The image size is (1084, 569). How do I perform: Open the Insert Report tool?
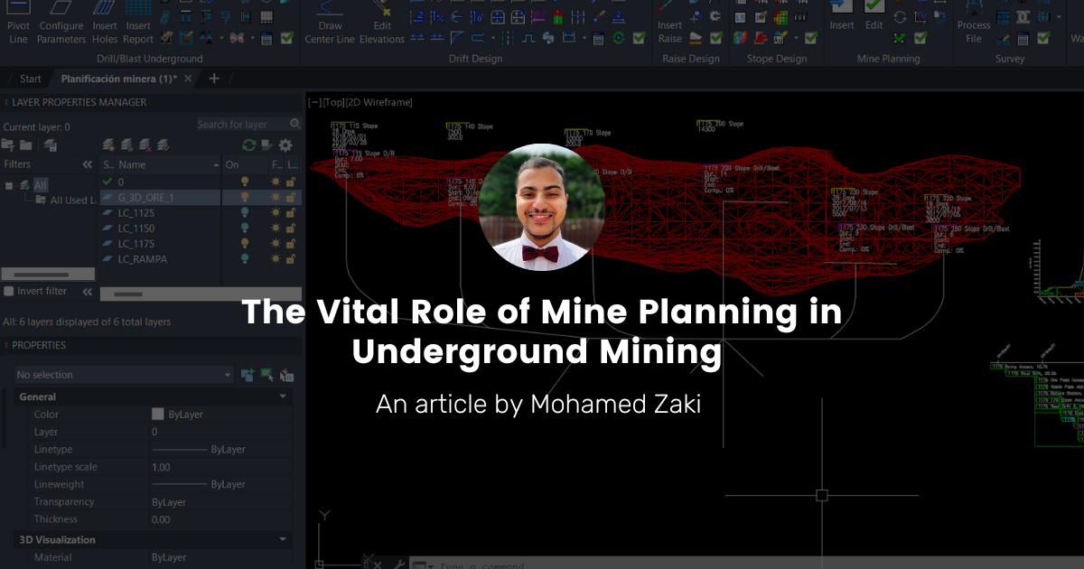138,22
